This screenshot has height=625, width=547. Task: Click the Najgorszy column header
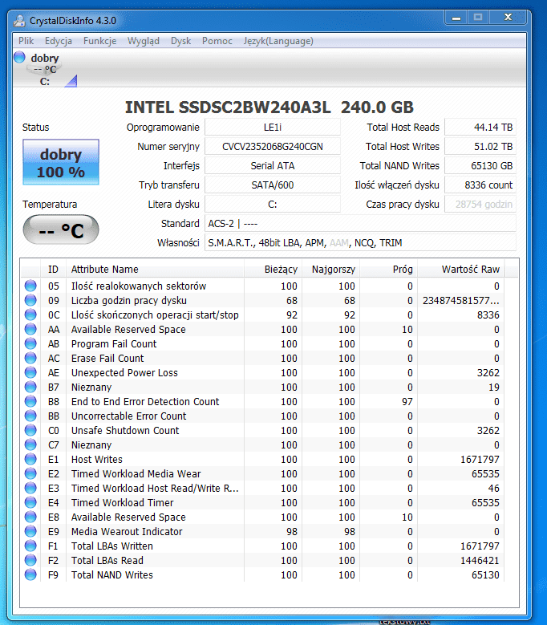coord(331,270)
